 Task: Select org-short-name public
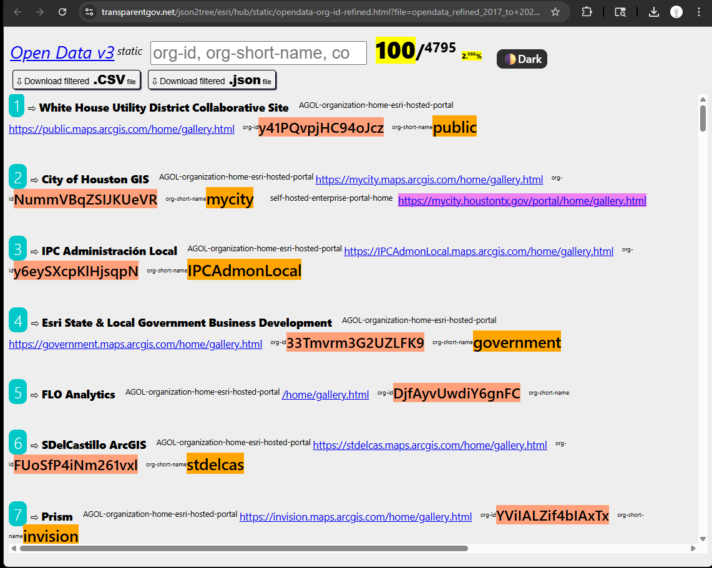[454, 127]
